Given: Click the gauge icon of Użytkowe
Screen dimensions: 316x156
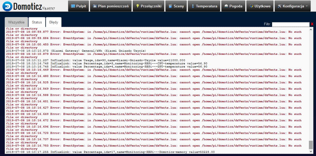Looking at the screenshot, I should click(x=251, y=6).
